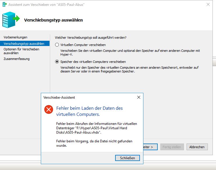Click description mentioning anderen Computer mit Hyper-V
Screen dimensions: 216x170
pos(130,52)
